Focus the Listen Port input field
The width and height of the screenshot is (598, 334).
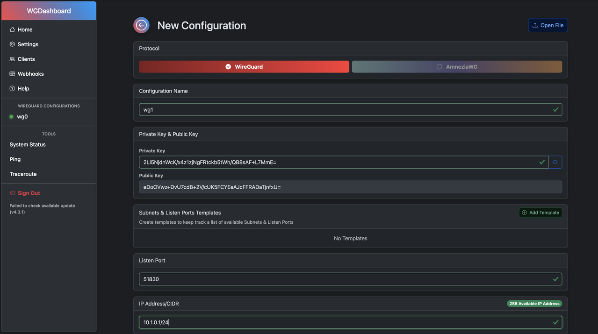[351, 279]
